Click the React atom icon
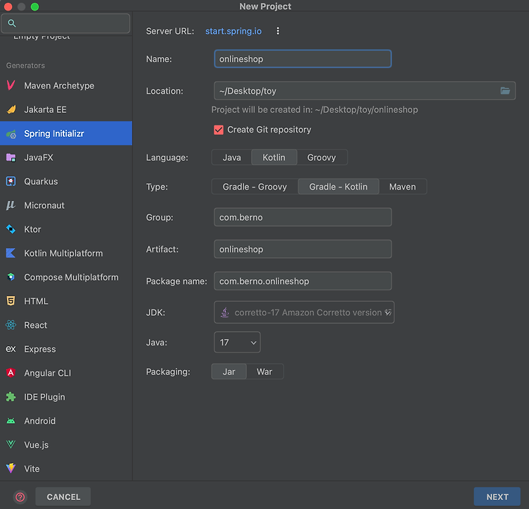This screenshot has height=509, width=529. (x=11, y=325)
